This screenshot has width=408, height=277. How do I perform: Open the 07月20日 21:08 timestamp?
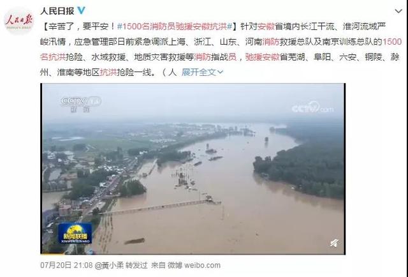[66, 266]
